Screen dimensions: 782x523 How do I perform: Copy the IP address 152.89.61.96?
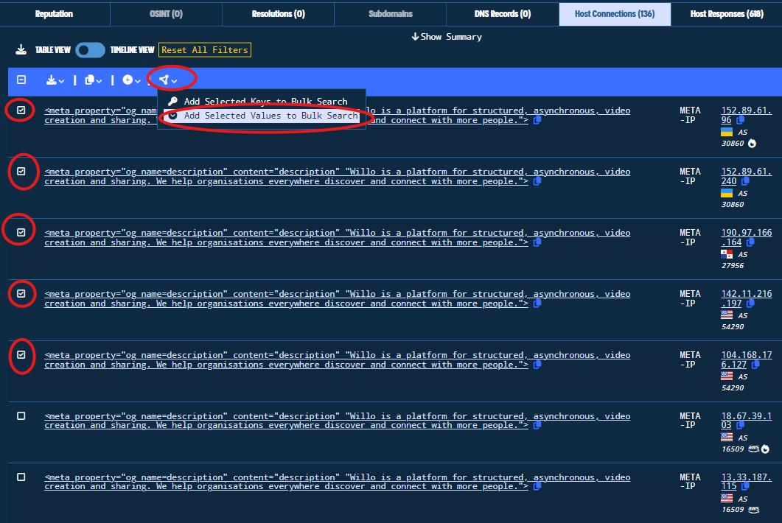[741, 120]
